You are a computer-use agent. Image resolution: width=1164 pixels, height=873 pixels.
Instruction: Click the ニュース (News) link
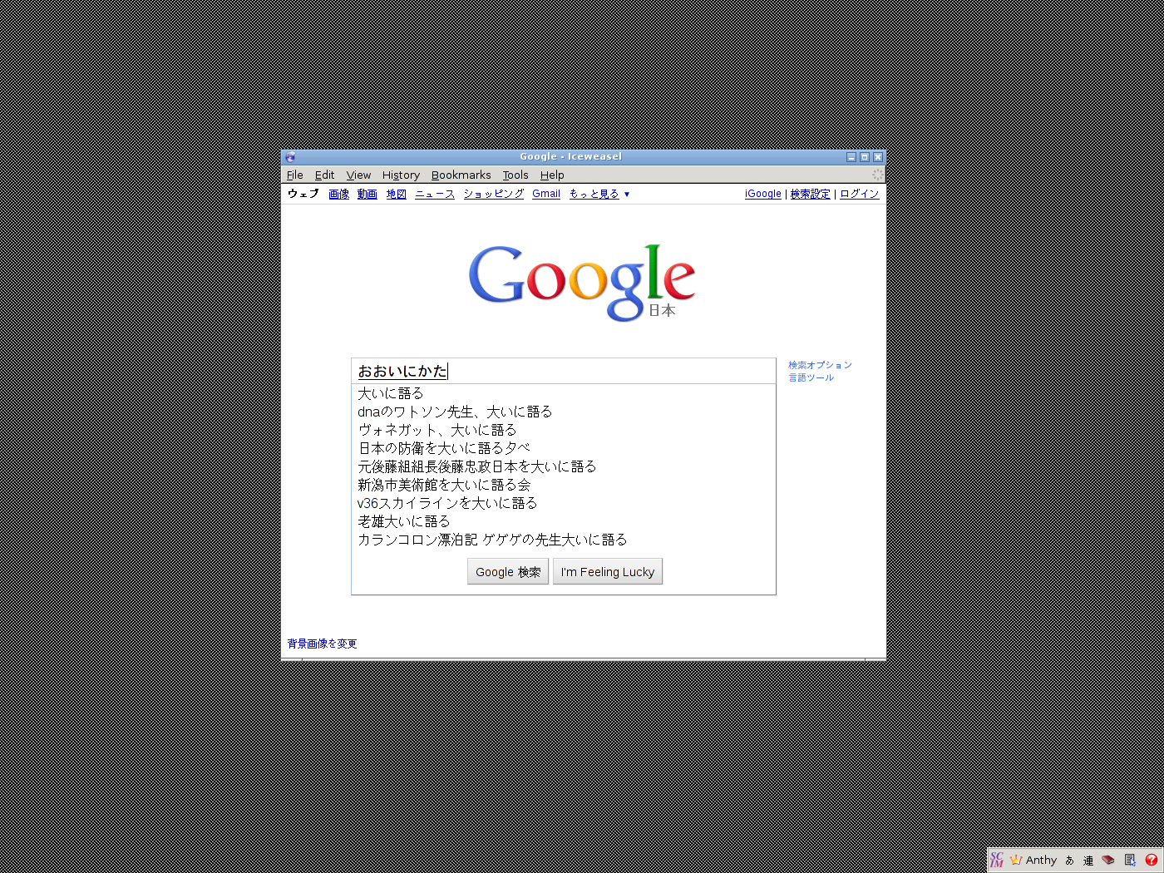(x=435, y=194)
